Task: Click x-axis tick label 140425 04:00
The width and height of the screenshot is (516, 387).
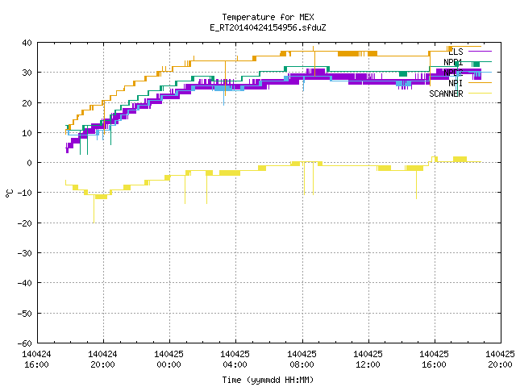Action: click(x=235, y=360)
